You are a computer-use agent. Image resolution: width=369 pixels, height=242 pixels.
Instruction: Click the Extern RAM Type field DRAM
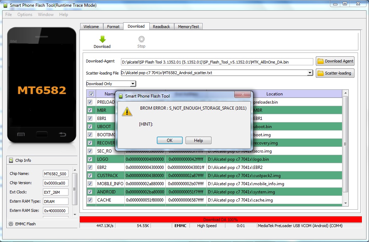point(56,201)
